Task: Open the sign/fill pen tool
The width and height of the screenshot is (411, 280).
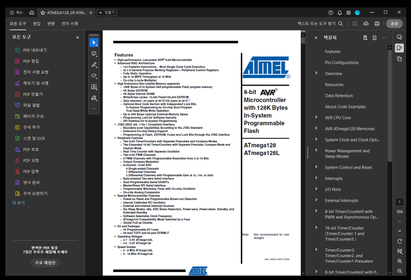Action: [x=94, y=98]
